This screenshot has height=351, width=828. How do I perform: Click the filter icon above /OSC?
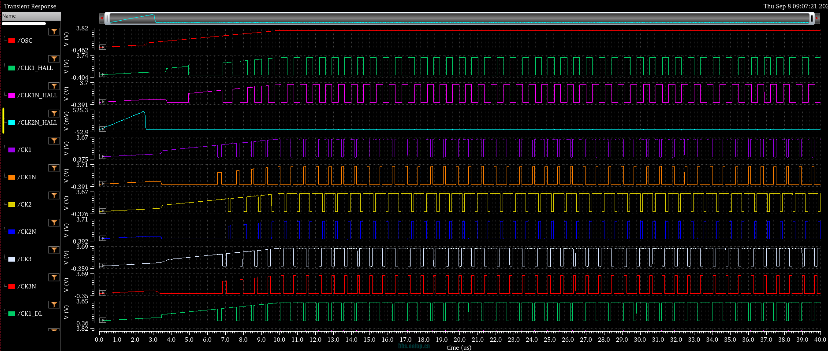pyautogui.click(x=54, y=32)
